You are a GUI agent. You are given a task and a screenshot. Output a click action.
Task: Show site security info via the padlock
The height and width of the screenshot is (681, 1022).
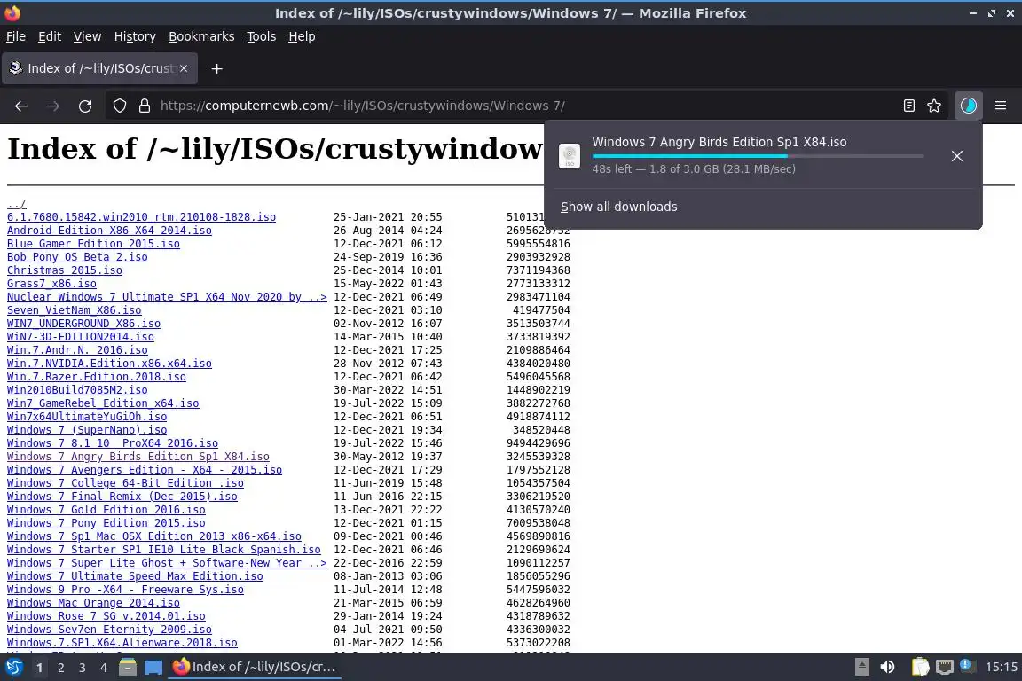click(x=145, y=106)
